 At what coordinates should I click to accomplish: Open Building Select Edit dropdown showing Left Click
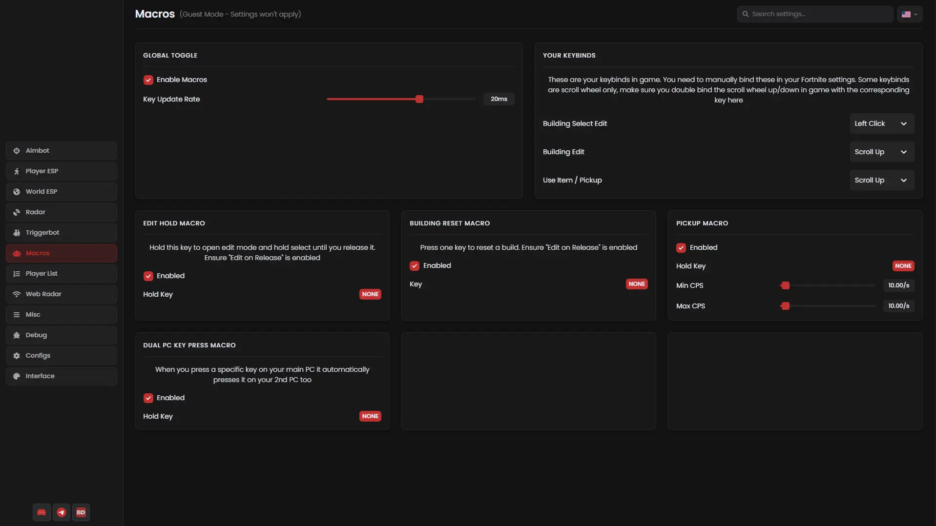882,124
